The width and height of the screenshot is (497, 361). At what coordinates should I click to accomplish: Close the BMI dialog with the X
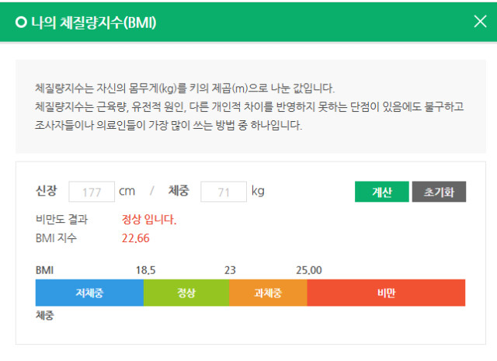(480, 21)
